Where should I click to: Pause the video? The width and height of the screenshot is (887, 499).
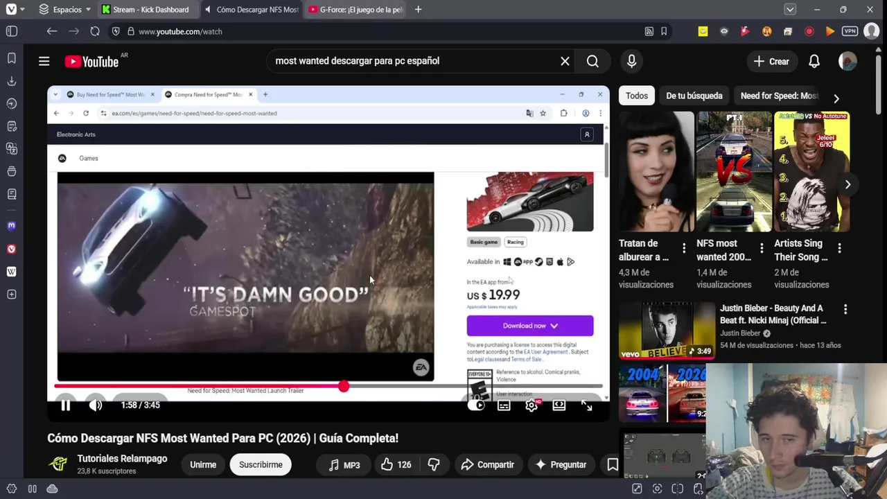pos(65,405)
